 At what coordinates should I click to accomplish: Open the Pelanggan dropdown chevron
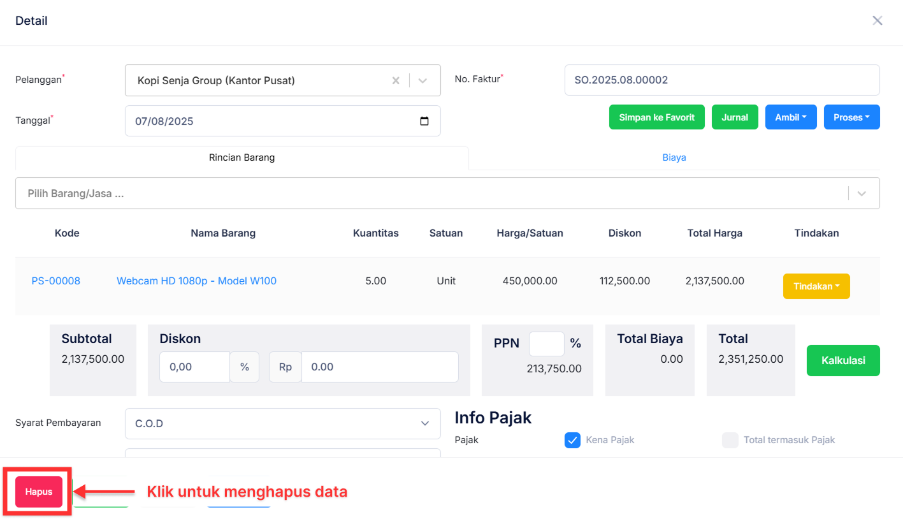[x=422, y=80]
